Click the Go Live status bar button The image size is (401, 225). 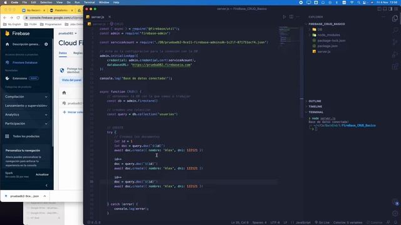(x=322, y=222)
